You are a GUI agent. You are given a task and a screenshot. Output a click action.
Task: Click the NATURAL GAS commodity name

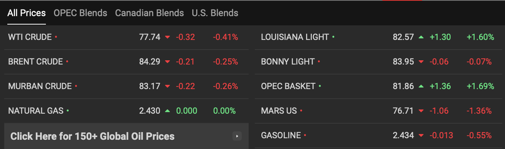[35, 111]
